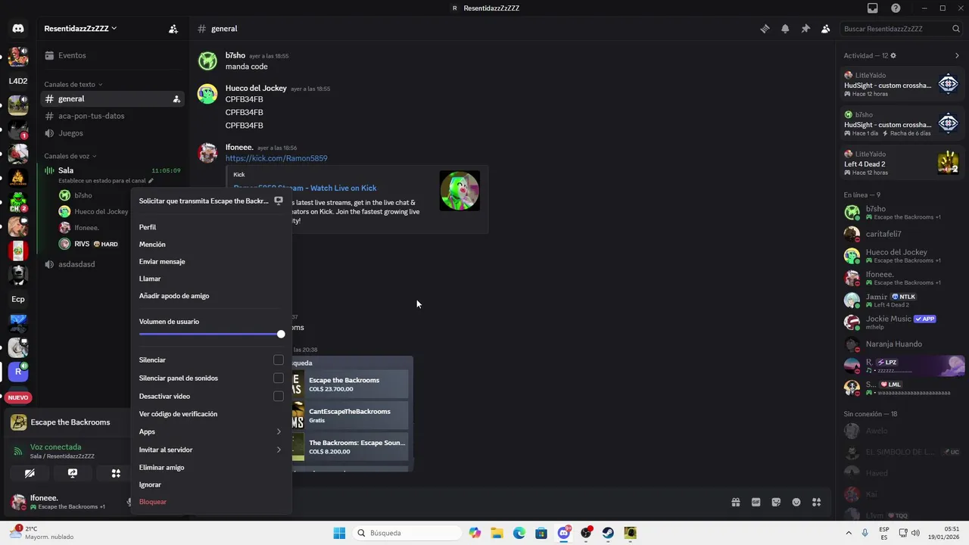Open emoji picker icon
This screenshot has height=545, width=969.
[x=796, y=502]
